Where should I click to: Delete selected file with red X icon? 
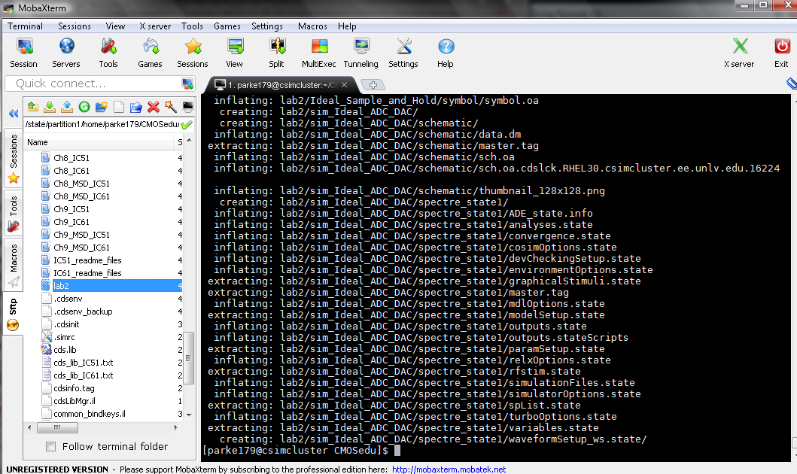coord(153,107)
